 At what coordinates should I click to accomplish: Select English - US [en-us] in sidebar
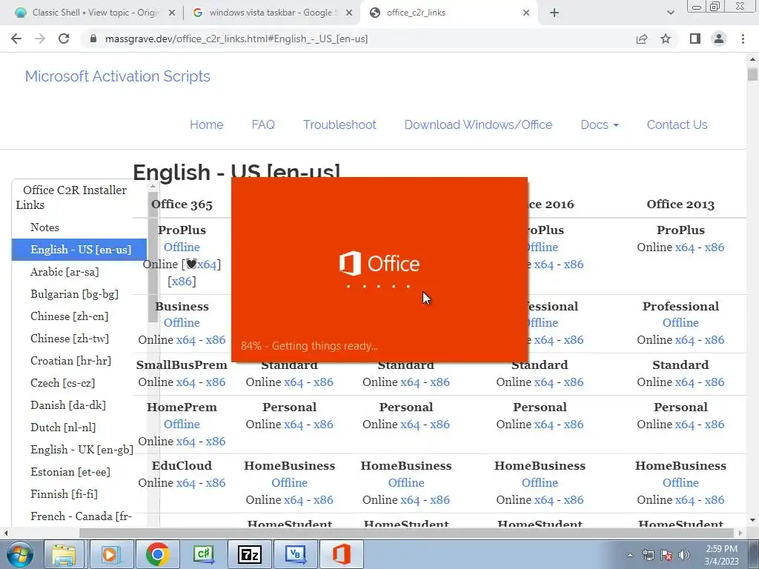[80, 250]
